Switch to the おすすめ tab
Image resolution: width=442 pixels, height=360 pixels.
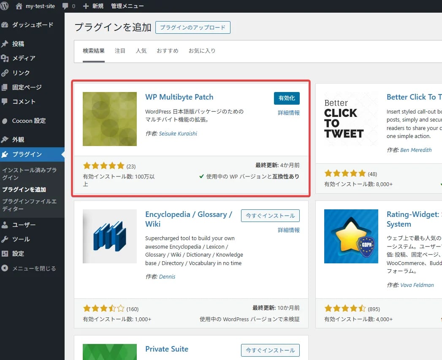167,51
